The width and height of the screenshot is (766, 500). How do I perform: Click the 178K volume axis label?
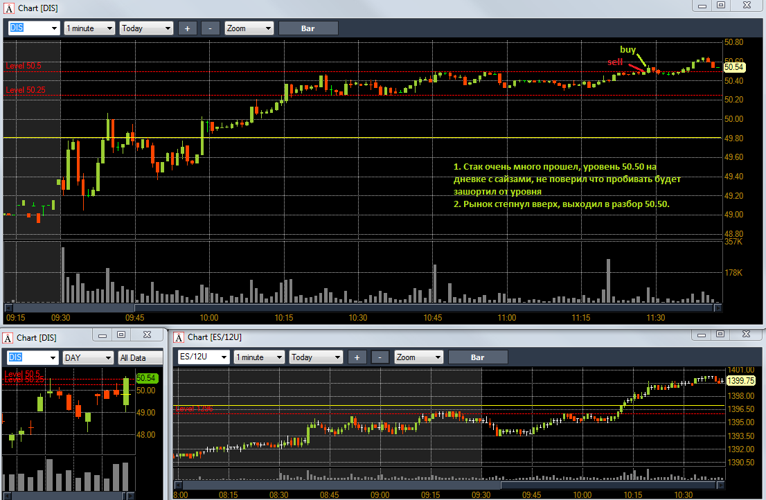click(x=733, y=272)
